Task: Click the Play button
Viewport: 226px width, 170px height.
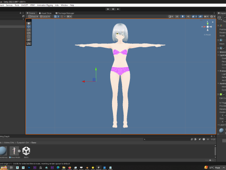Action: pyautogui.click(x=108, y=9)
